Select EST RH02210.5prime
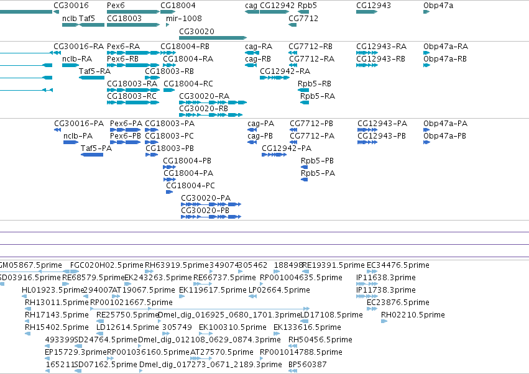This screenshot has width=529, height=374. (x=413, y=315)
